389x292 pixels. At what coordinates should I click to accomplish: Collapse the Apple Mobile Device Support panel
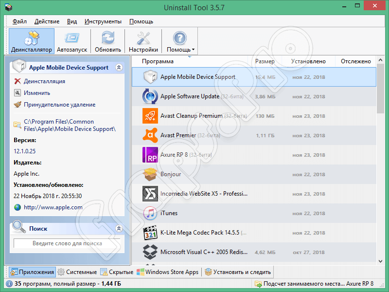[x=119, y=67]
